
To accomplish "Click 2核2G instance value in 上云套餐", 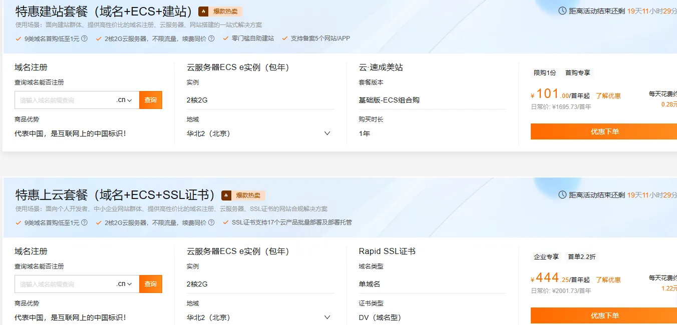I will pos(197,284).
